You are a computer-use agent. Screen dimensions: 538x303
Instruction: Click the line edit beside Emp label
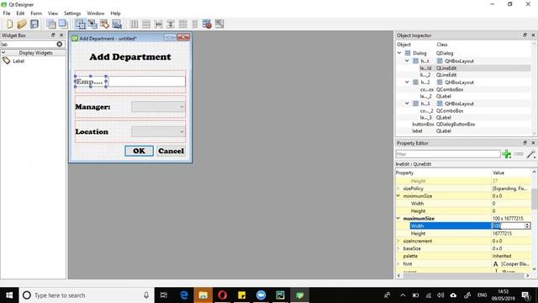147,82
